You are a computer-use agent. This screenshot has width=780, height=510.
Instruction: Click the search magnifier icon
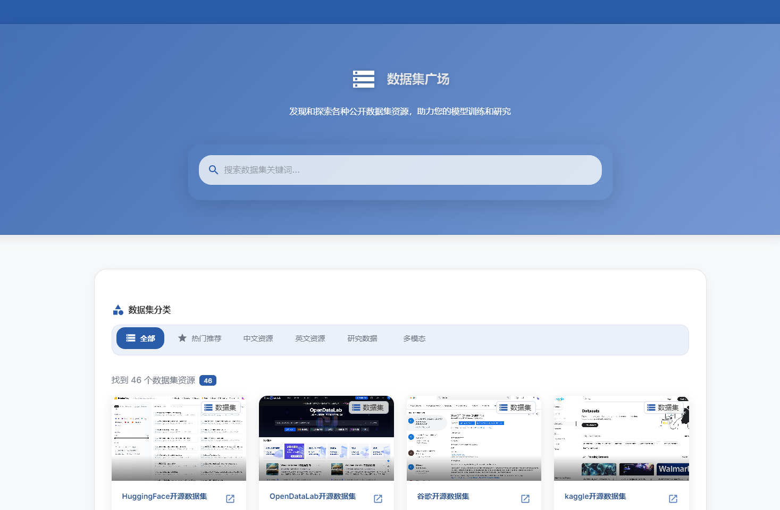click(213, 170)
